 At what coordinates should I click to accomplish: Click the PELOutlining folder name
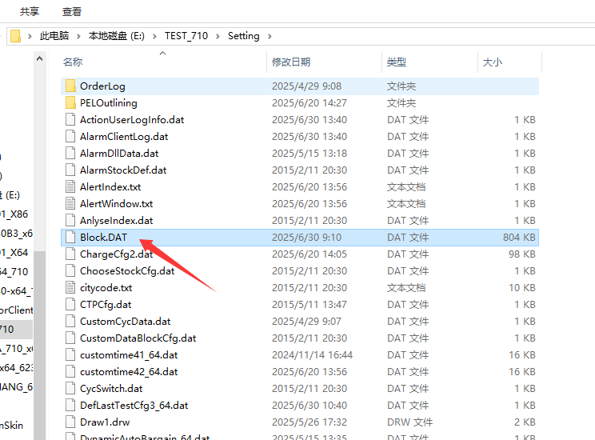click(x=109, y=103)
